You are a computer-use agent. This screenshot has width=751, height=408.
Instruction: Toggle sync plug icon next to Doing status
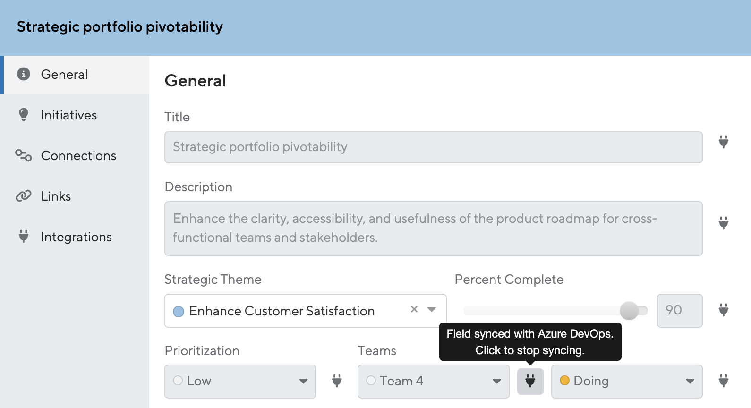(x=723, y=381)
